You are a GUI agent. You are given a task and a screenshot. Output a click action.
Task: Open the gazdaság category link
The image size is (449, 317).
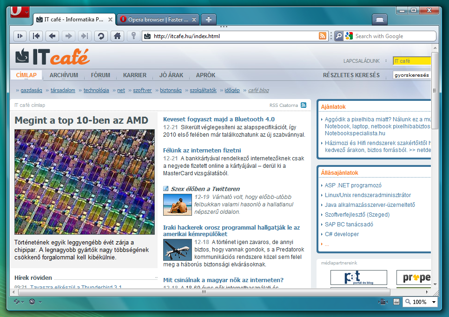[31, 90]
